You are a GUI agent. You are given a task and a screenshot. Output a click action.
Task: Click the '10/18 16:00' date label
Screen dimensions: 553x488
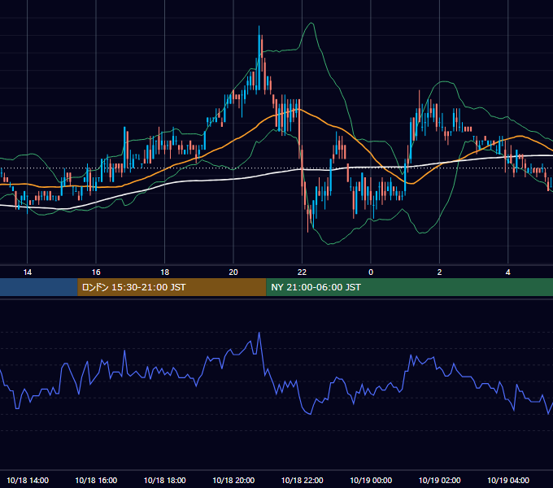click(x=96, y=480)
